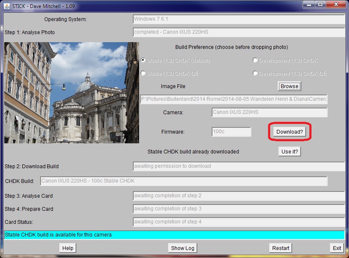349x258 pixels.
Task: Click the Java icon in title bar
Action: click(x=5, y=5)
